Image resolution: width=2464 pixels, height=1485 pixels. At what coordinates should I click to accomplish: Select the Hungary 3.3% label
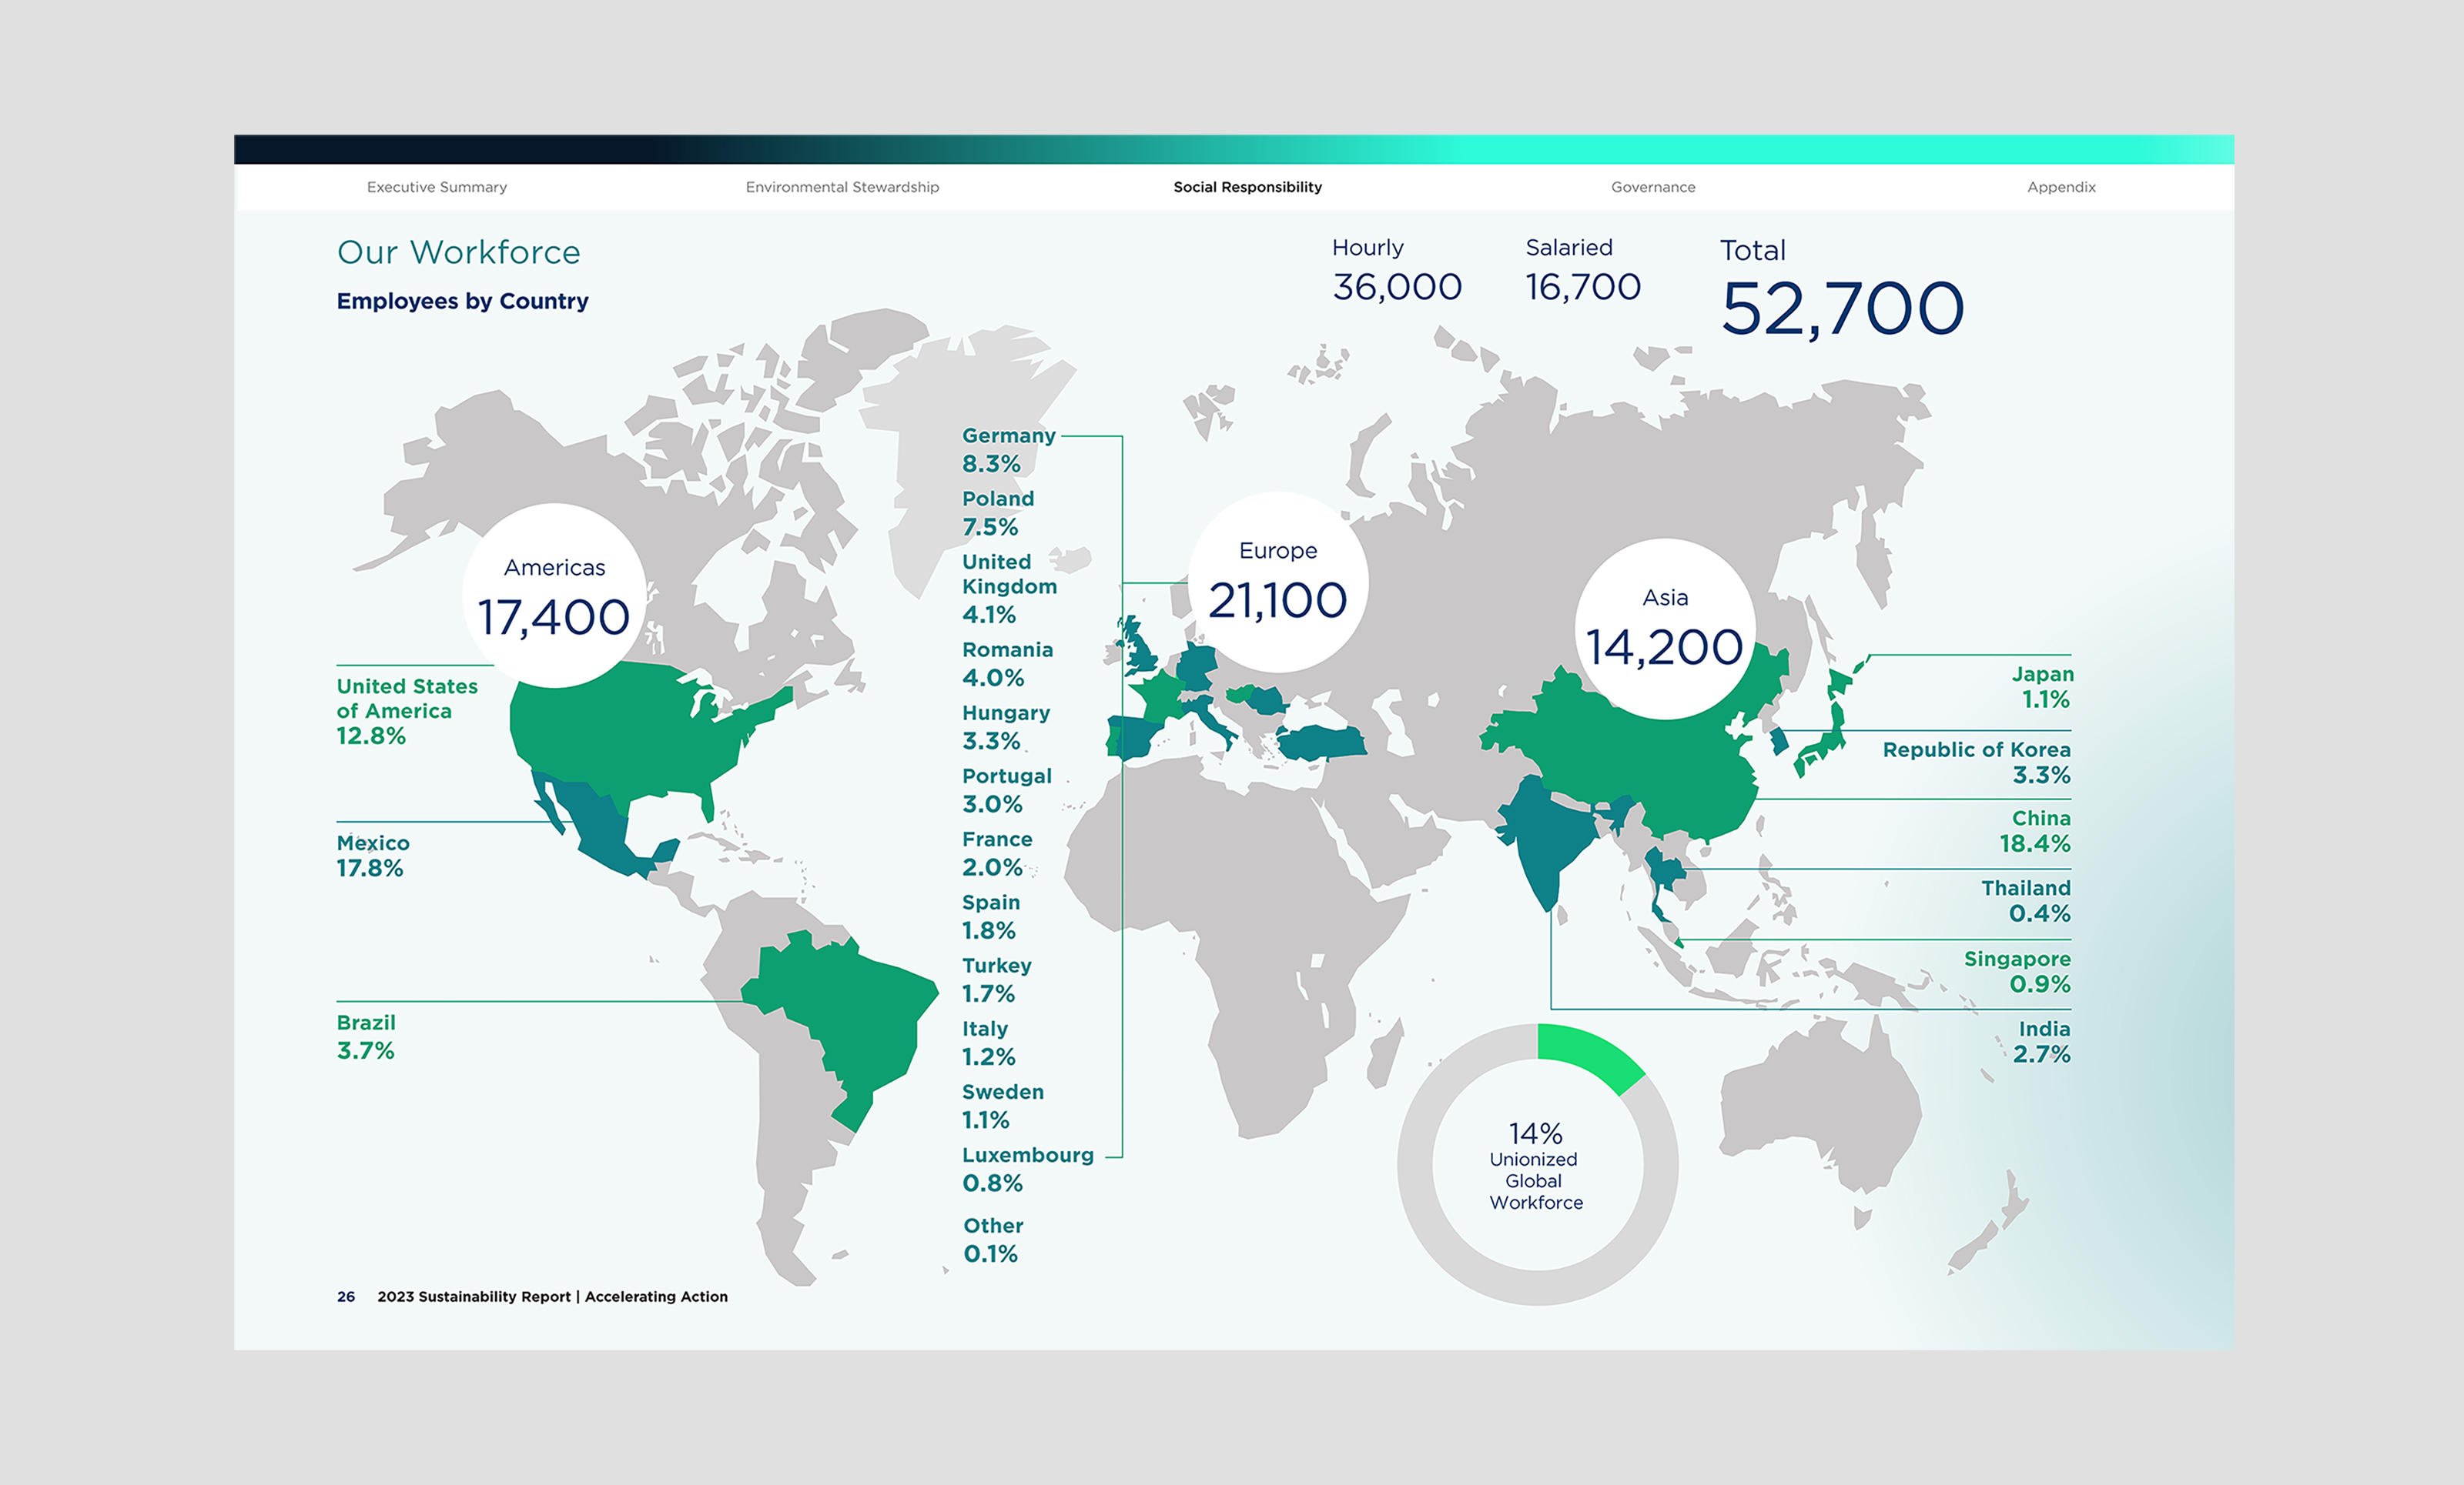pos(1006,726)
